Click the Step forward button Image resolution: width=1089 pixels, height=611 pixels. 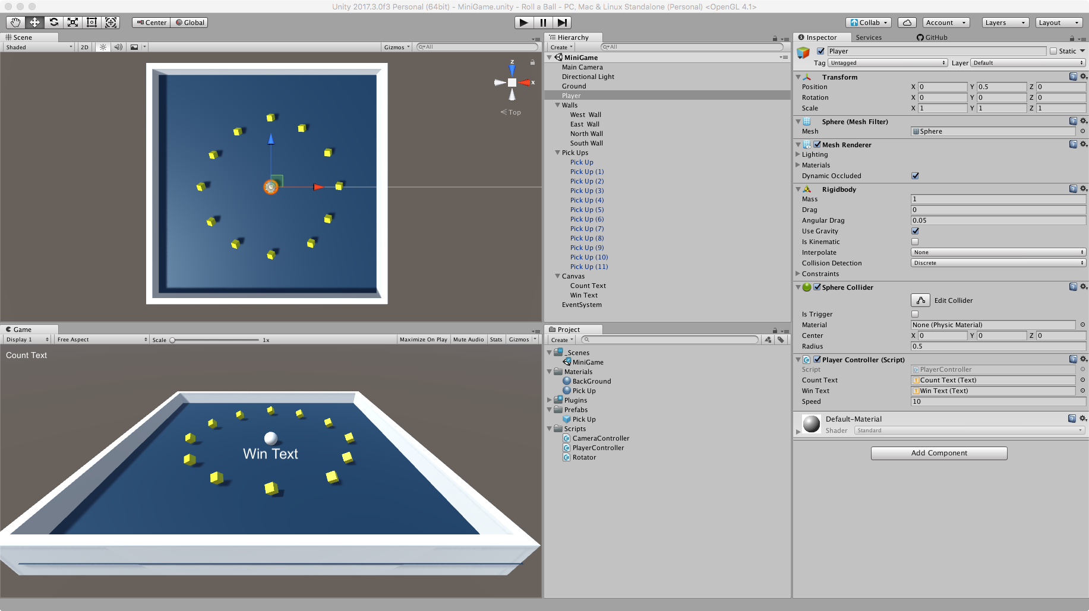point(562,23)
